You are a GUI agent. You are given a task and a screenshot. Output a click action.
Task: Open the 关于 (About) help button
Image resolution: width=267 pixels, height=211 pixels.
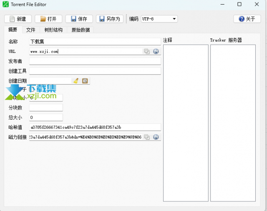[247, 19]
